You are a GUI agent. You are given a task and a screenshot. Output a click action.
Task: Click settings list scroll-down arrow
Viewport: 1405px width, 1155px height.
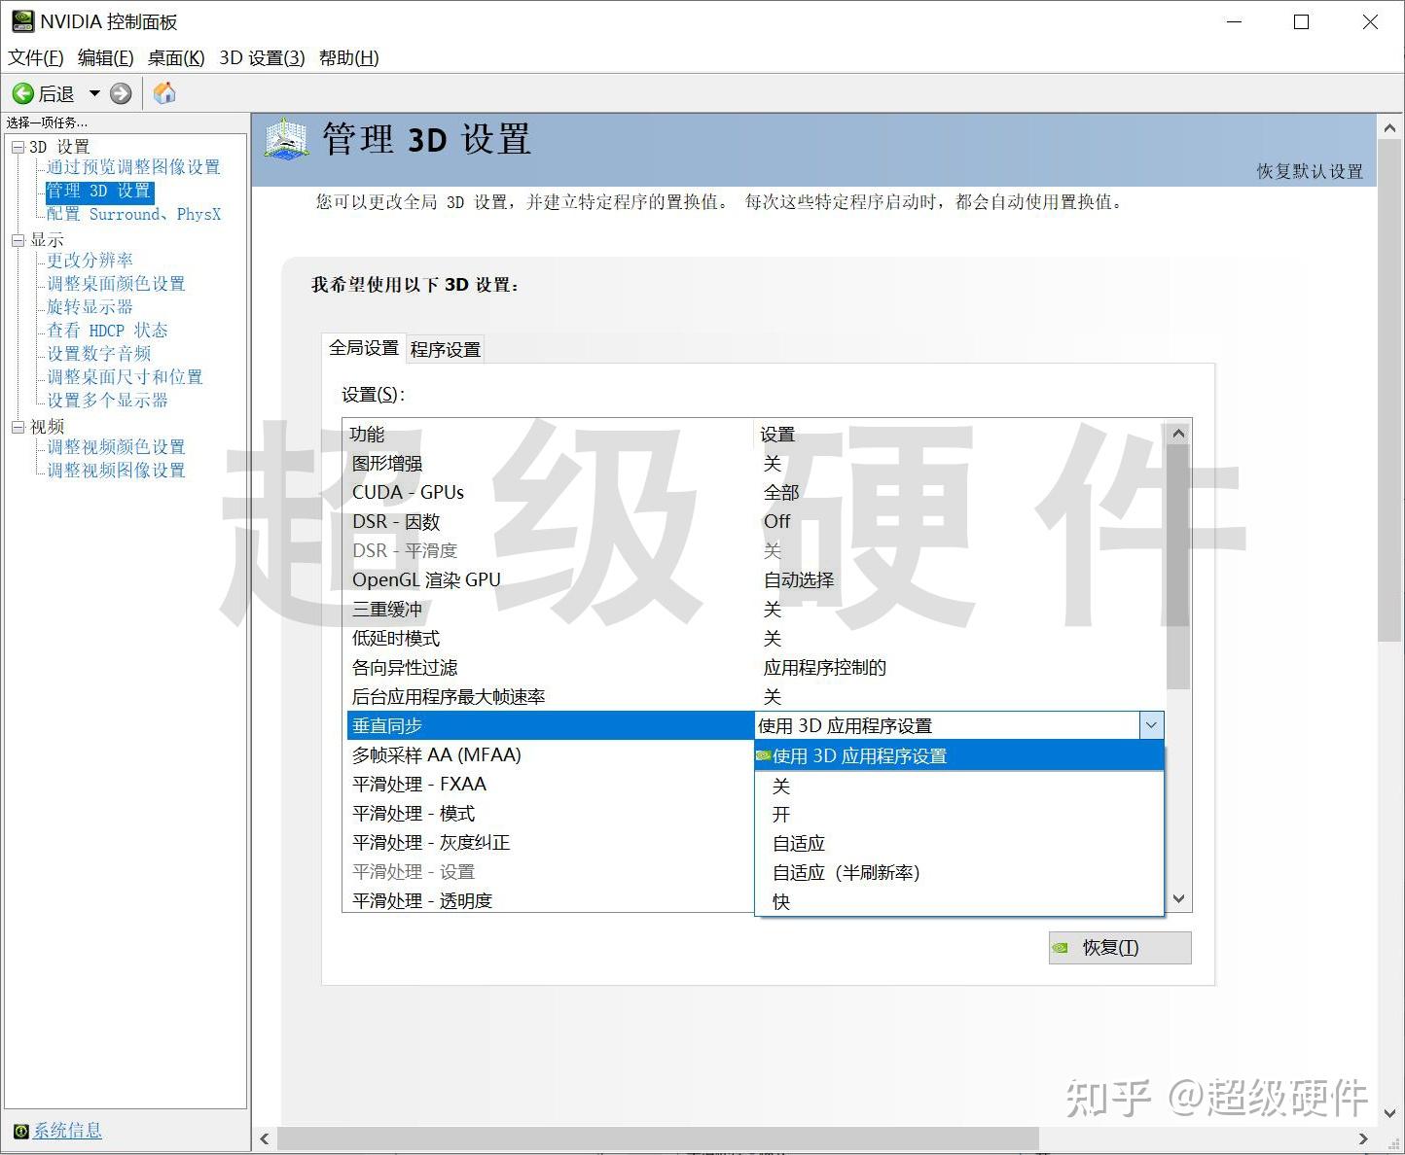point(1178,899)
